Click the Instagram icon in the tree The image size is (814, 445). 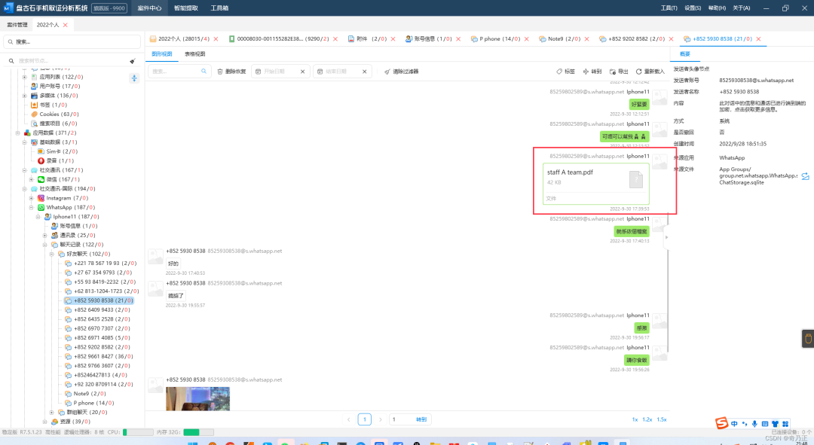(41, 198)
